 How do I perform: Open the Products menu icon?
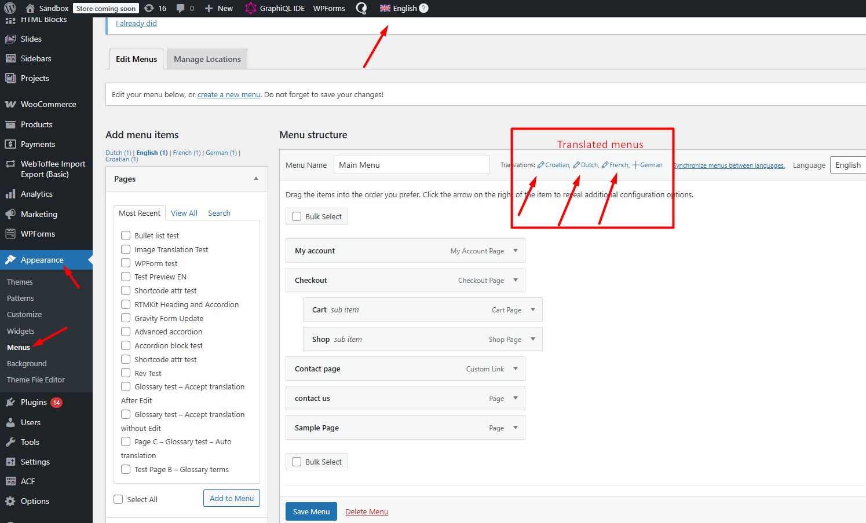click(10, 124)
